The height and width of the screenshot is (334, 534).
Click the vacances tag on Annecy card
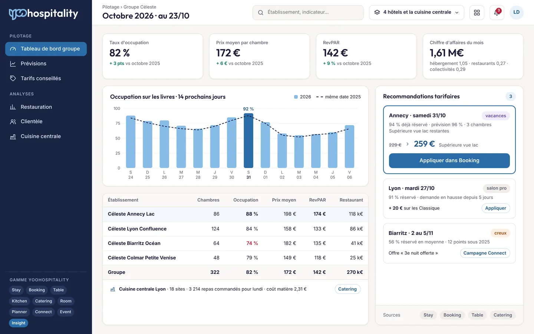(x=496, y=116)
